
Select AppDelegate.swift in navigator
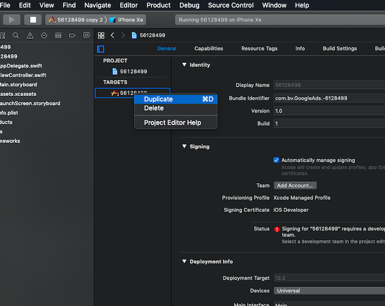point(21,66)
